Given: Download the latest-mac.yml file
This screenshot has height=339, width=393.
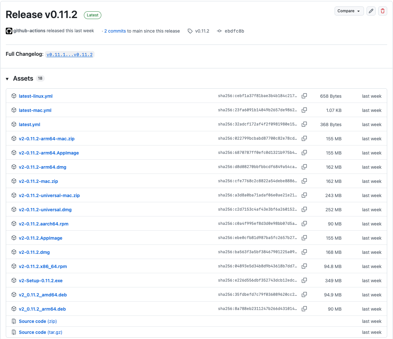Looking at the screenshot, I should tap(35, 110).
